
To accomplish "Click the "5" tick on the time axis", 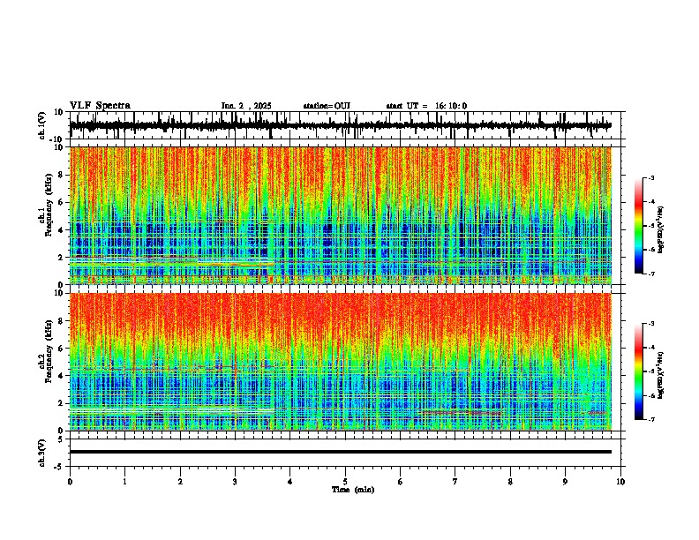I will click(x=345, y=482).
